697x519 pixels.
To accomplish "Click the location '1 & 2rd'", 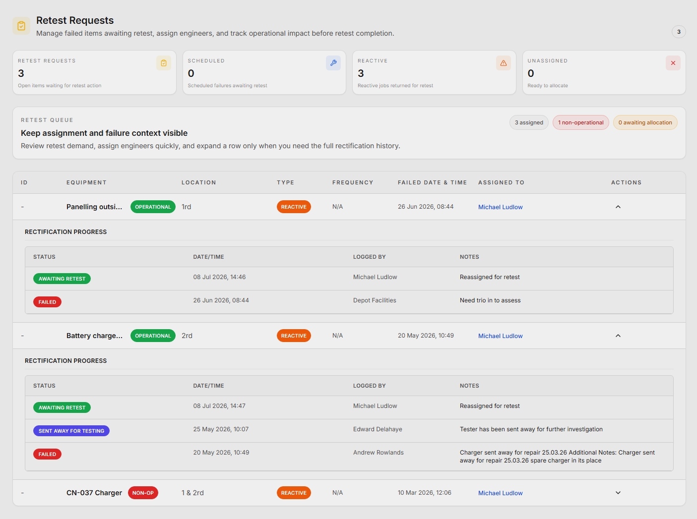I will [x=192, y=493].
